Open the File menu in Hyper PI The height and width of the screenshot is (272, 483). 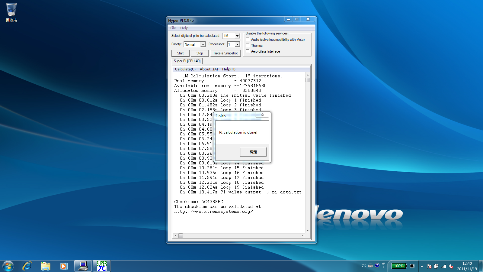coord(173,28)
